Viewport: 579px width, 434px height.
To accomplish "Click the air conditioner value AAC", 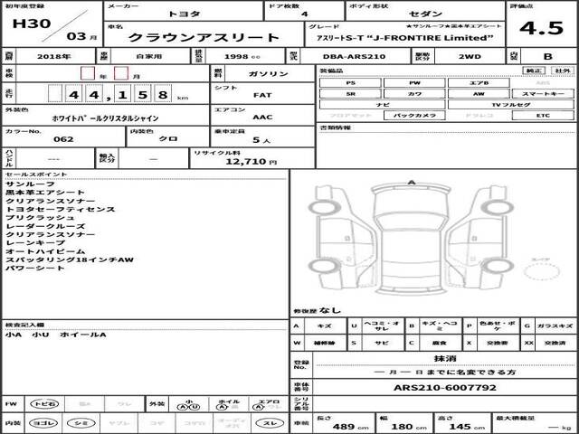I will coord(262,118).
